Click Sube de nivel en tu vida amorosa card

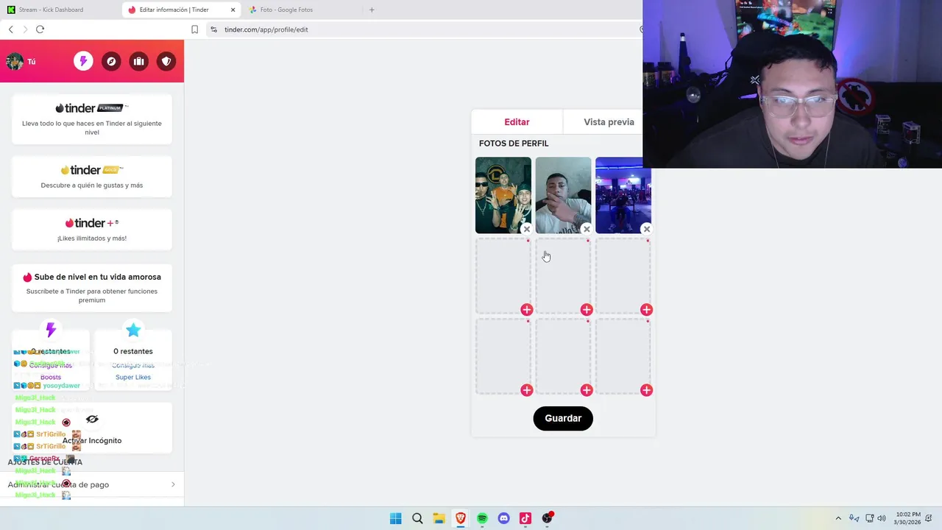tap(92, 288)
